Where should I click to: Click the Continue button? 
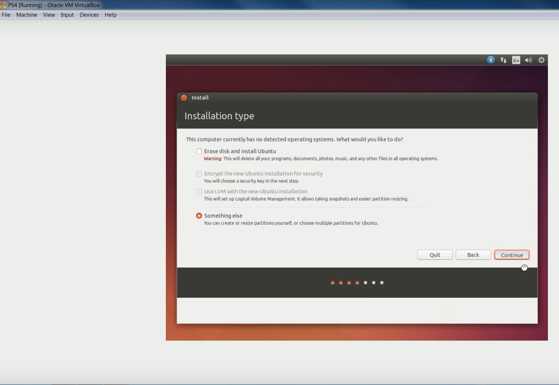click(x=512, y=255)
